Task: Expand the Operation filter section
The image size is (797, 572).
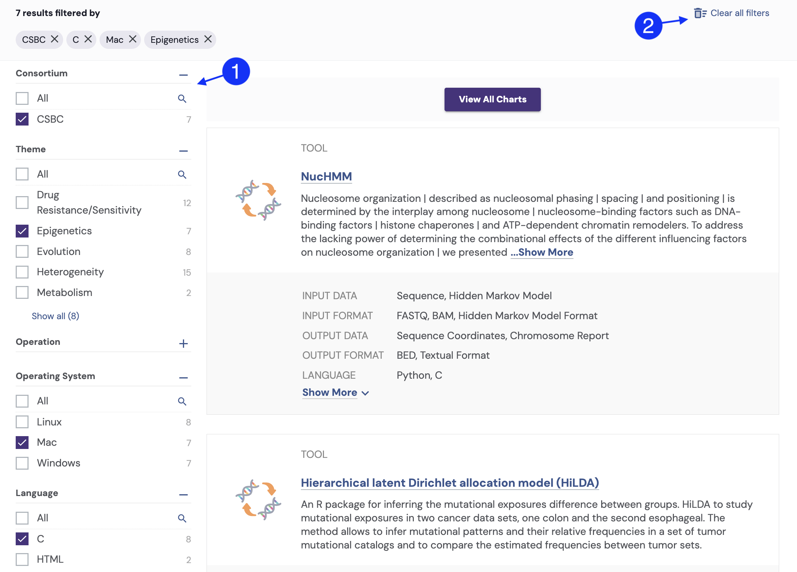Action: pyautogui.click(x=183, y=343)
